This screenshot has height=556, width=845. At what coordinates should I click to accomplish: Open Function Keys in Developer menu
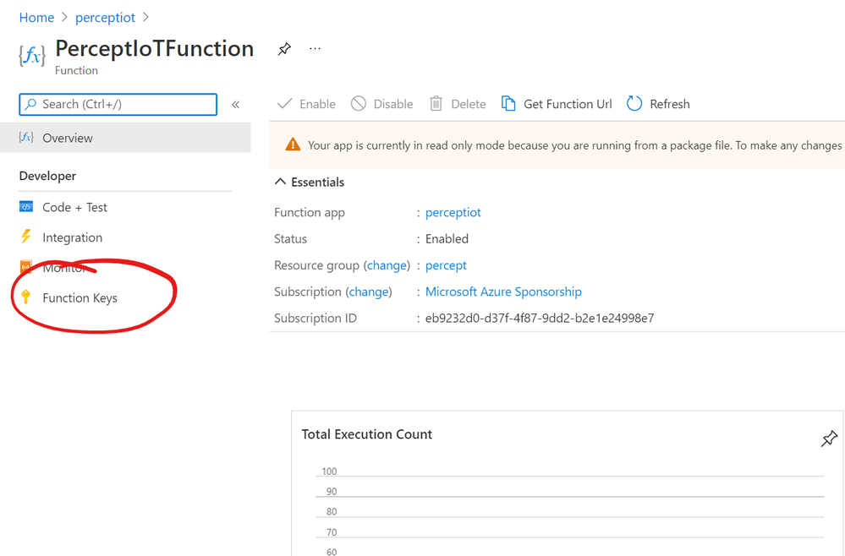(80, 297)
